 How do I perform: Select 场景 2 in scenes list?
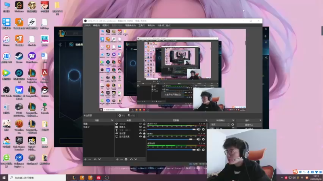98,127
